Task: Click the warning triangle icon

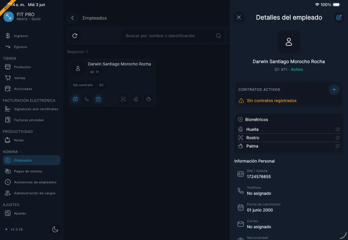Action: [241, 101]
